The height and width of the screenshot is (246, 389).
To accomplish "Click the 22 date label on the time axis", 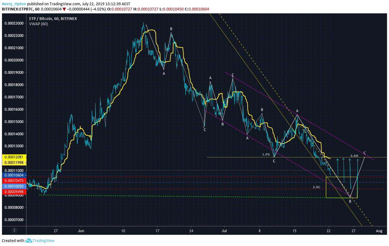I will 329,230.
